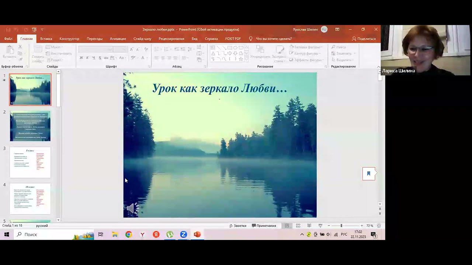472x265 pixels.
Task: Toggle ribbon display options icon in title bar
Action: click(337, 29)
